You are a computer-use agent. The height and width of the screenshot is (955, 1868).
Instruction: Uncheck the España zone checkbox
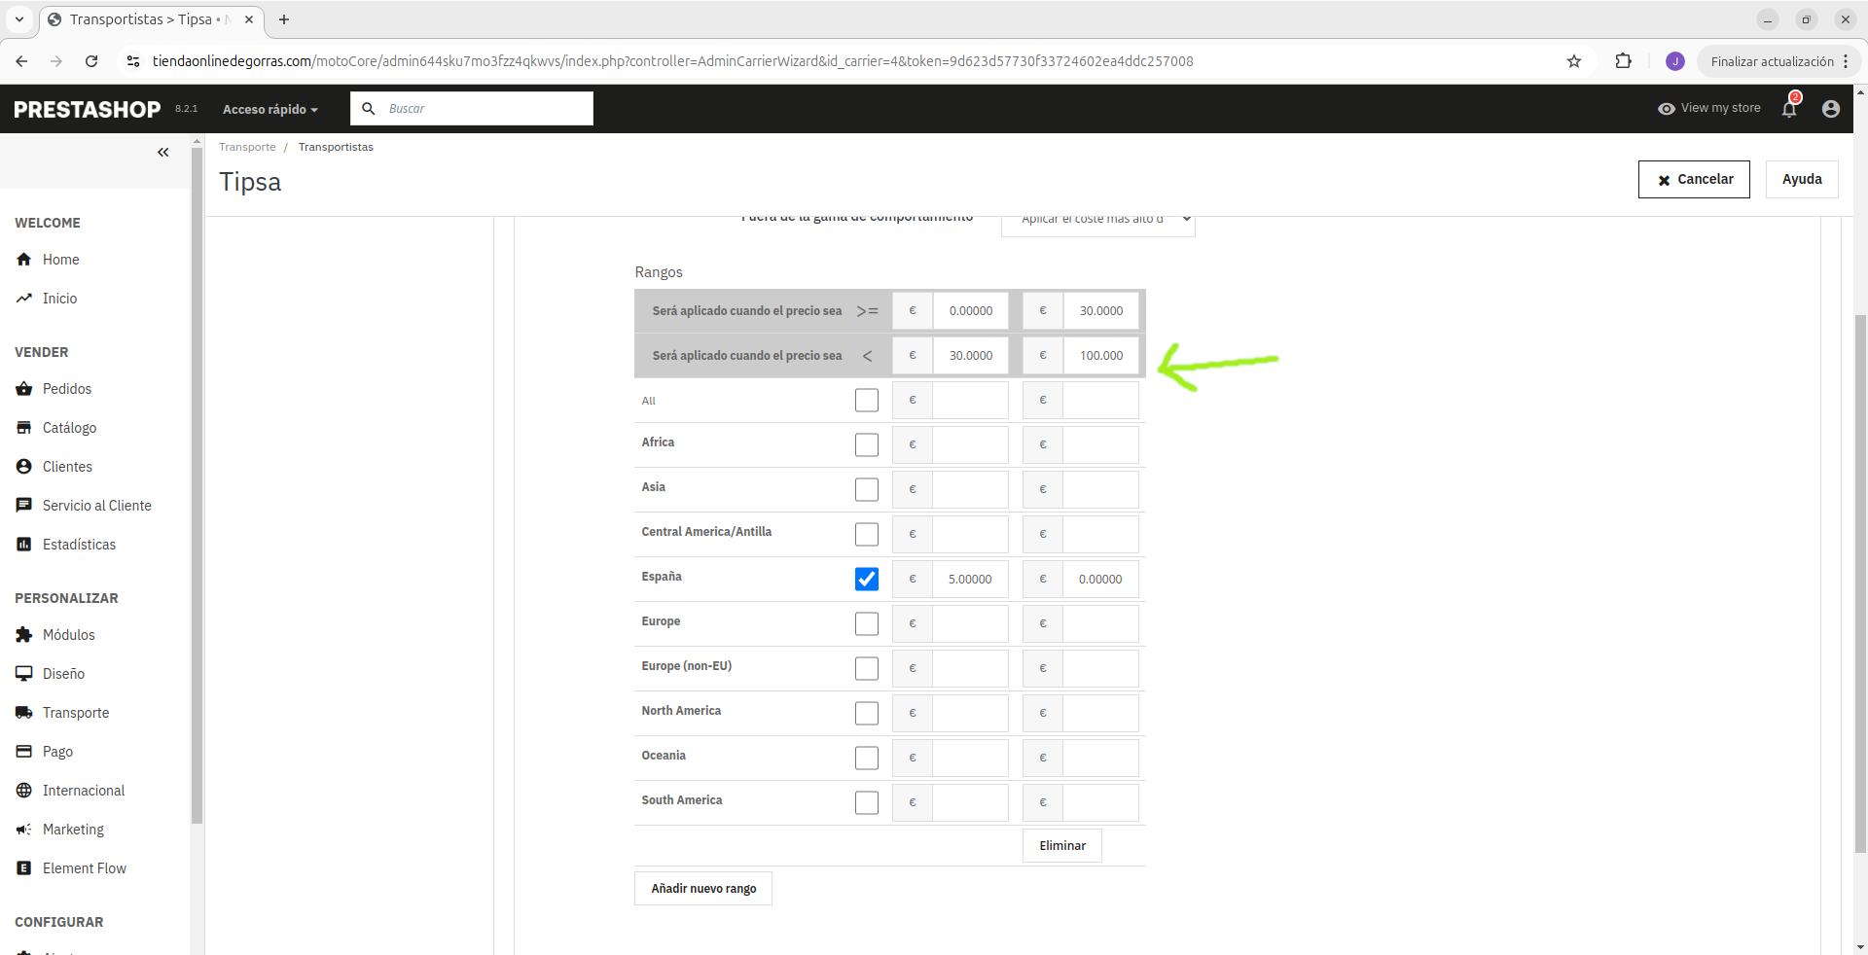(867, 580)
